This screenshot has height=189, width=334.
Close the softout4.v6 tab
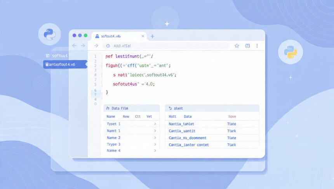[143, 36]
